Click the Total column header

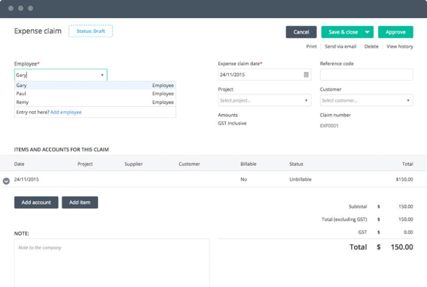coord(408,164)
